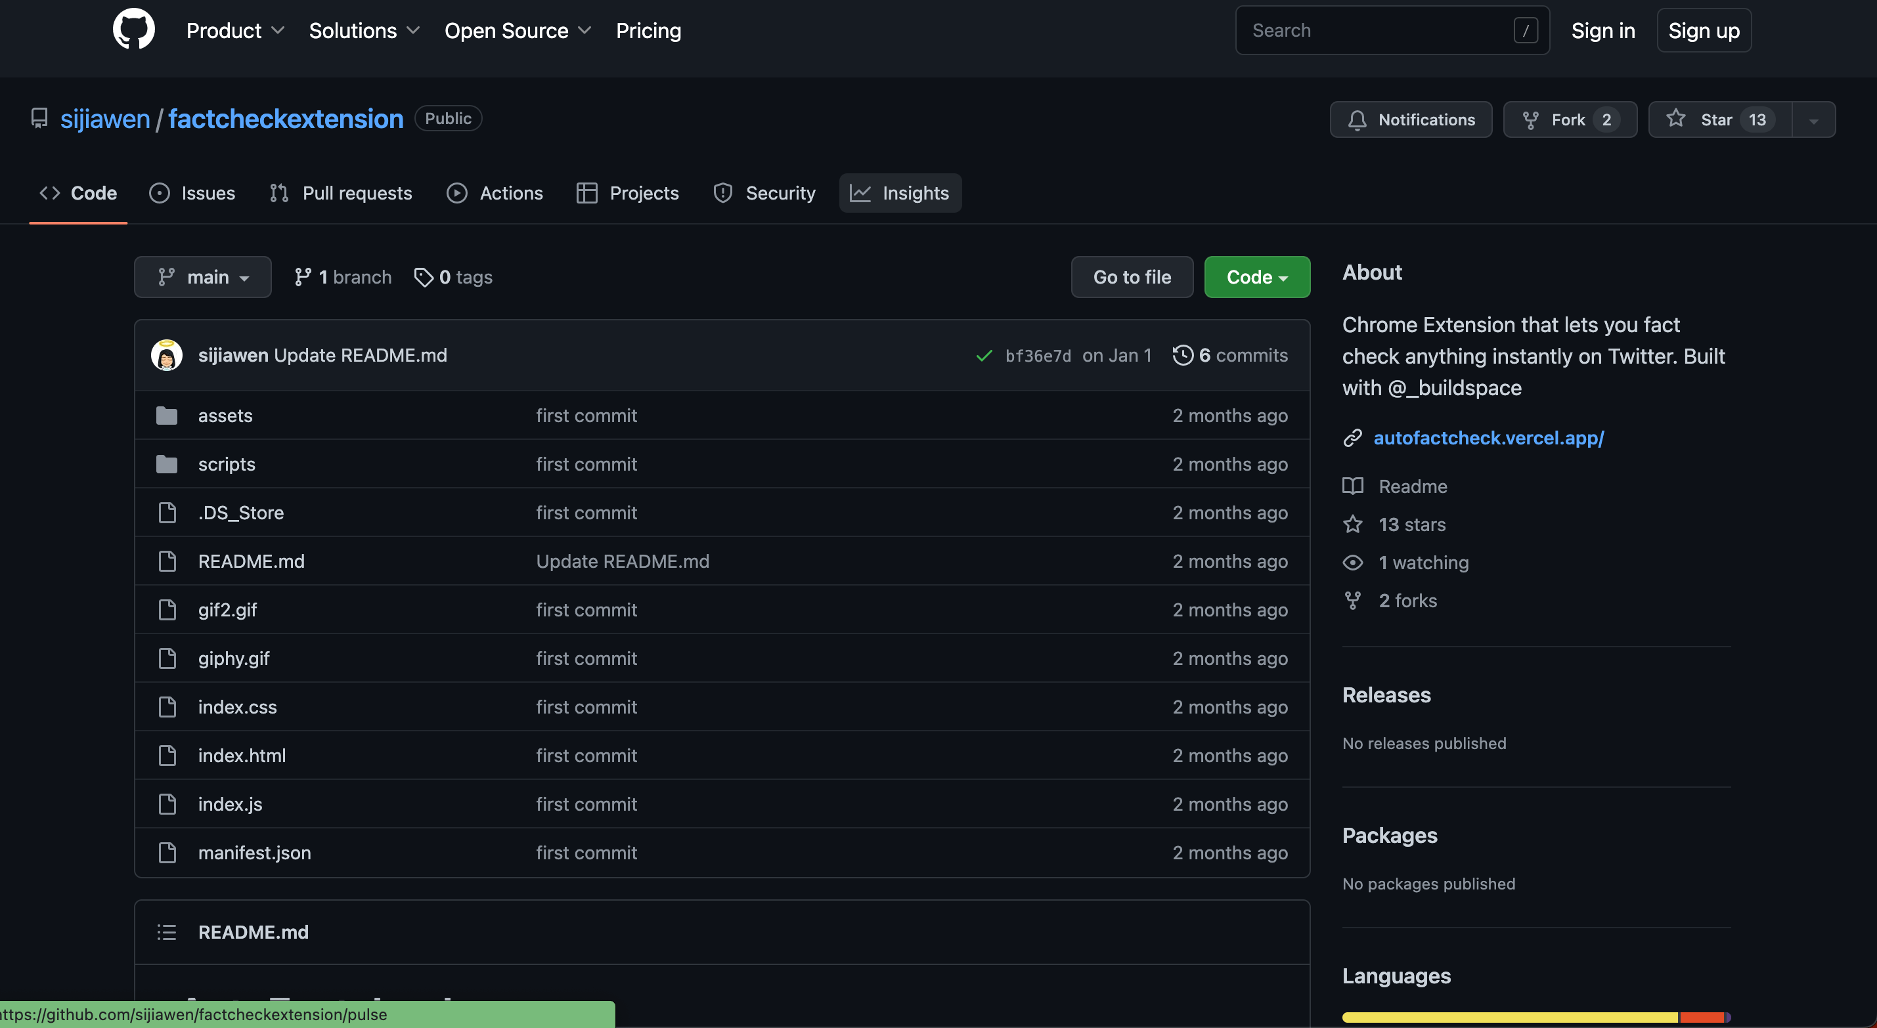Screen dimensions: 1877x1028
Task: Open commit hash bf36e7d
Action: click(x=1038, y=356)
